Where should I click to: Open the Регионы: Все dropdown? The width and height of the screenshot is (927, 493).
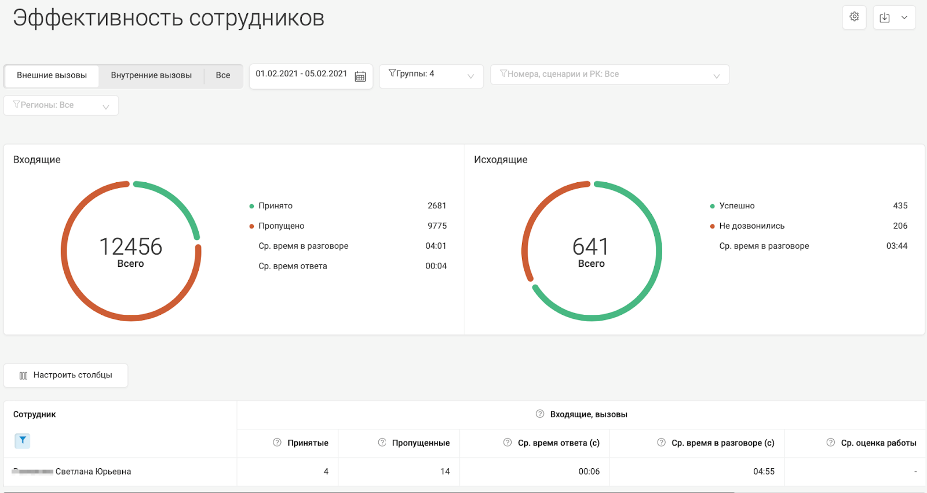[x=61, y=105]
